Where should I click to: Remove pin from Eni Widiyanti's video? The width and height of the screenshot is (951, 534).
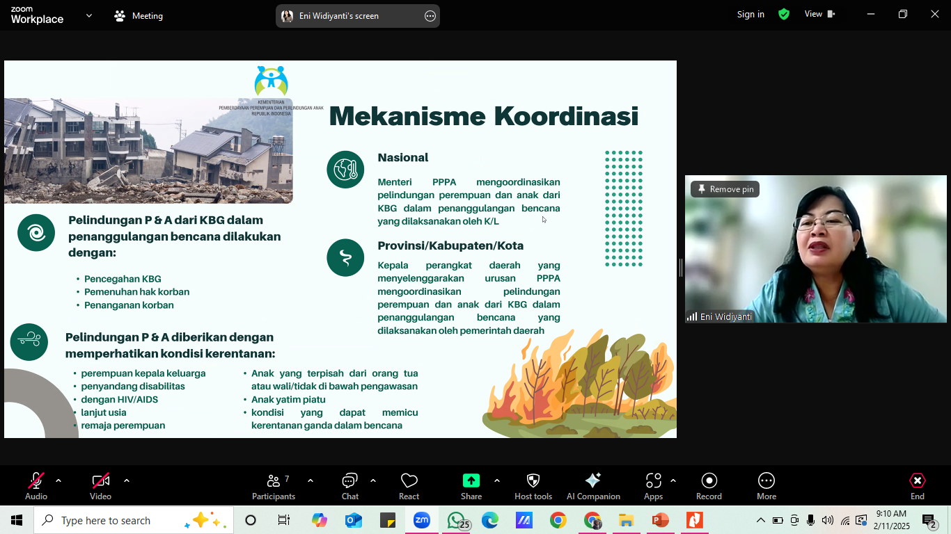pos(725,189)
